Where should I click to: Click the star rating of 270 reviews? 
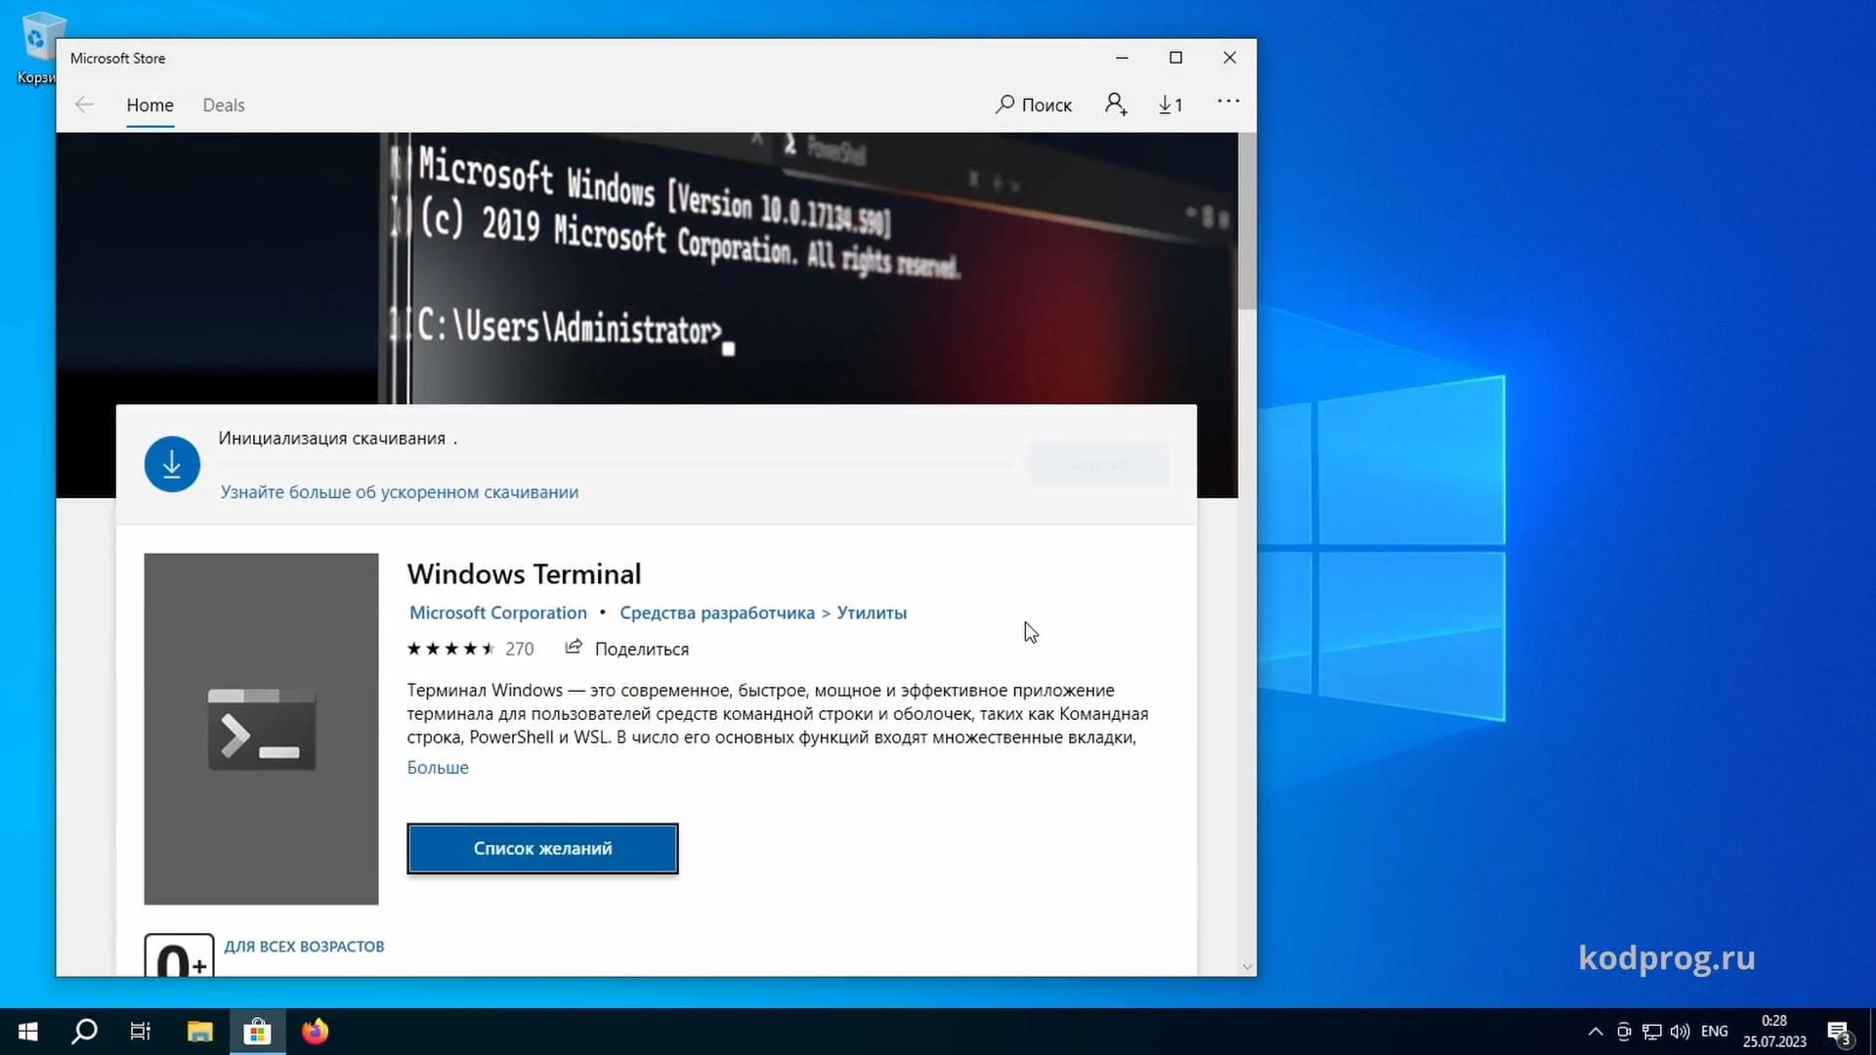point(451,649)
